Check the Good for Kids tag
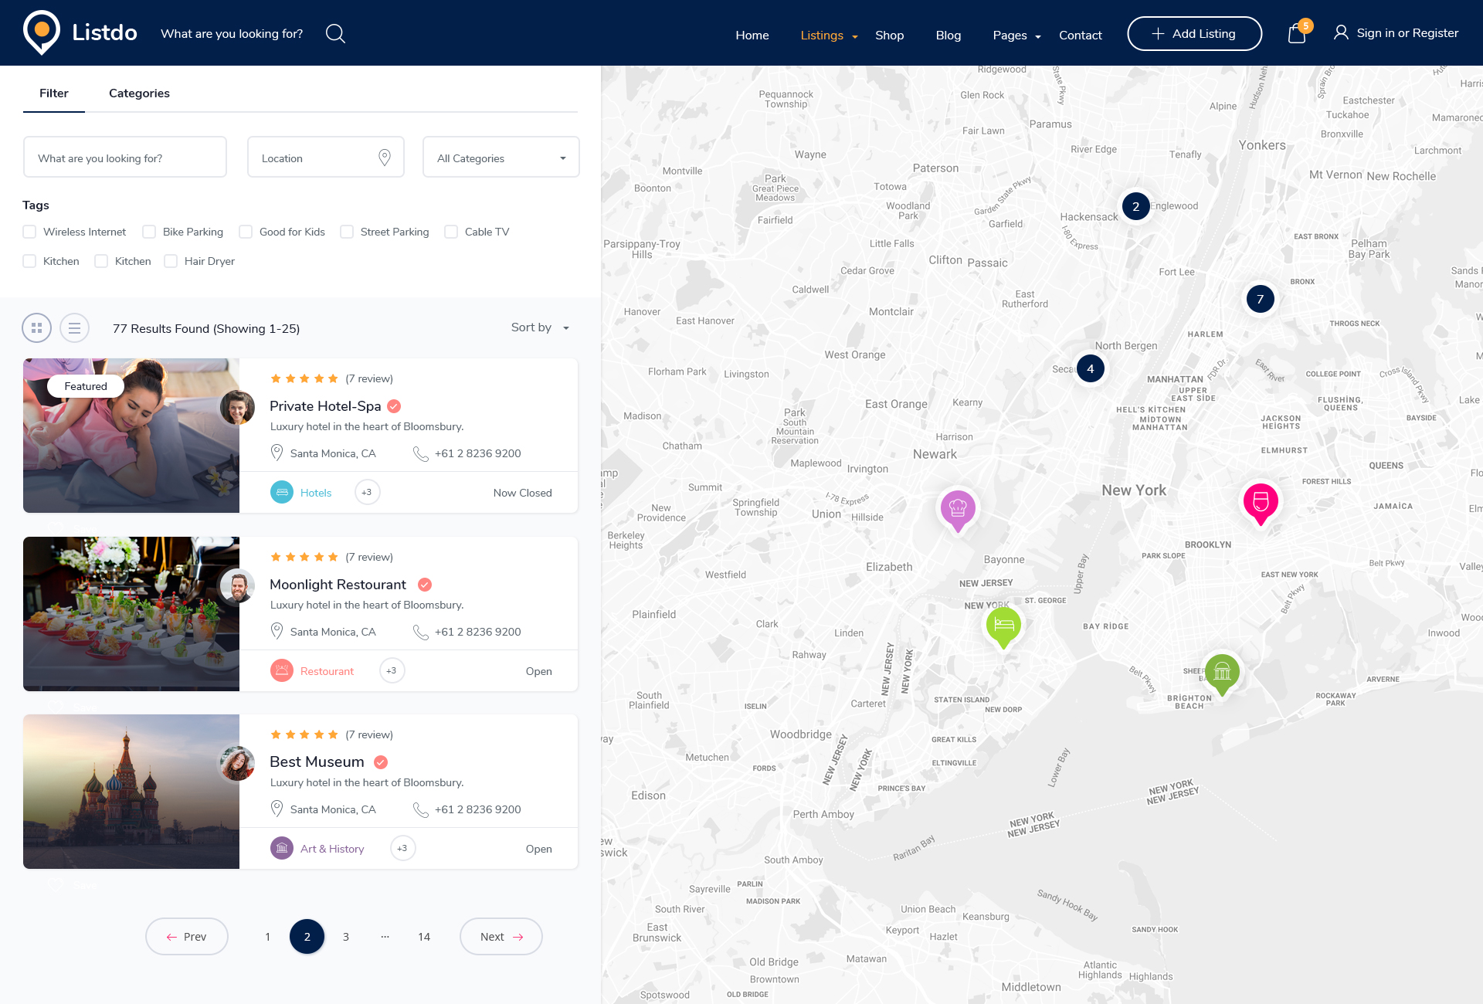Viewport: 1483px width, 1004px height. (246, 232)
